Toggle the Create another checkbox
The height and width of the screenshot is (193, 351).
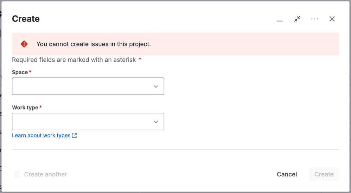(17, 174)
